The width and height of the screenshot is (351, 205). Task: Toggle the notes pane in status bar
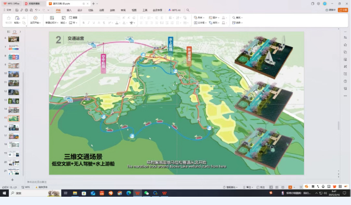tap(247, 187)
